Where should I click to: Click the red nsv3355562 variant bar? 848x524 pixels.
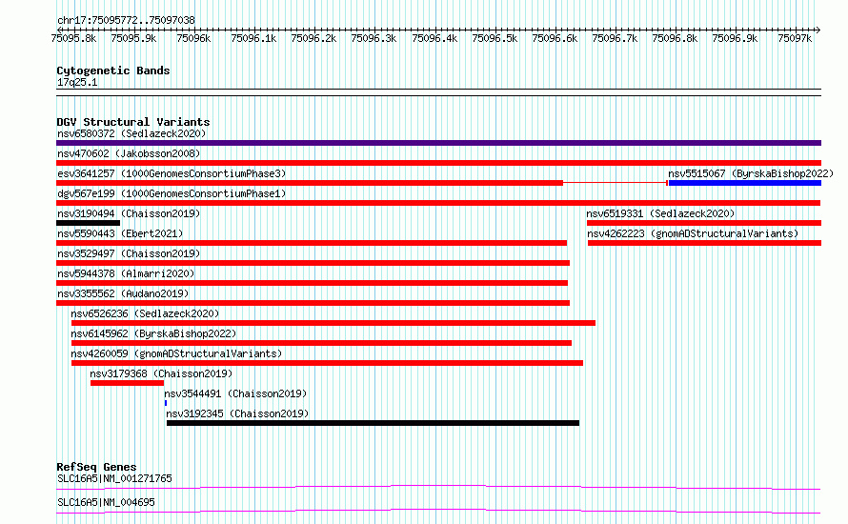(x=313, y=303)
